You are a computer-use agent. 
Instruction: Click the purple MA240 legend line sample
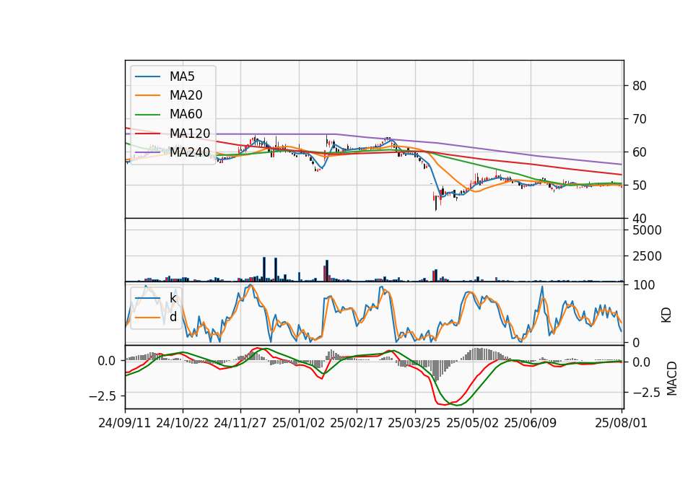pos(147,153)
